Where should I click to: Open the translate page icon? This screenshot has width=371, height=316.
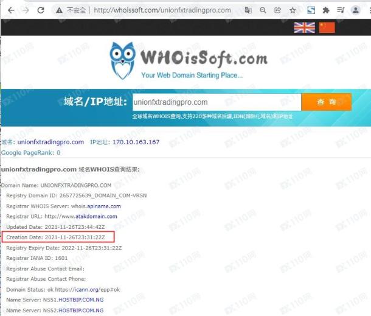(x=248, y=10)
